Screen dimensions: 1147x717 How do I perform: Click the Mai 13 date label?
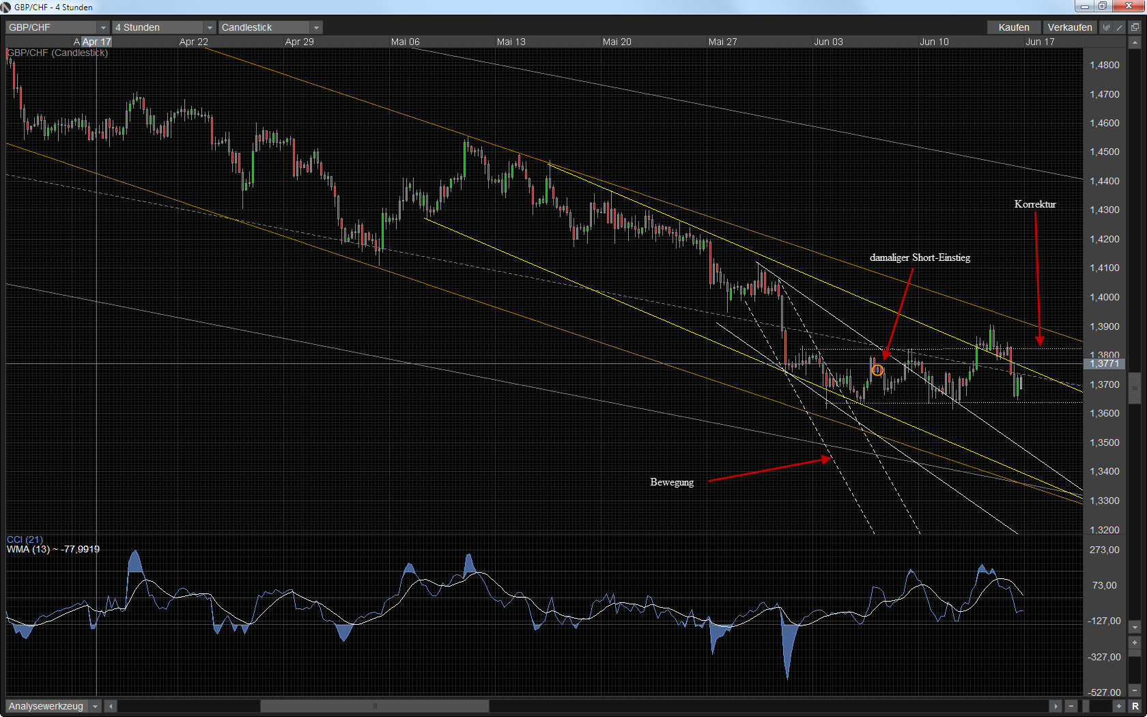point(511,42)
